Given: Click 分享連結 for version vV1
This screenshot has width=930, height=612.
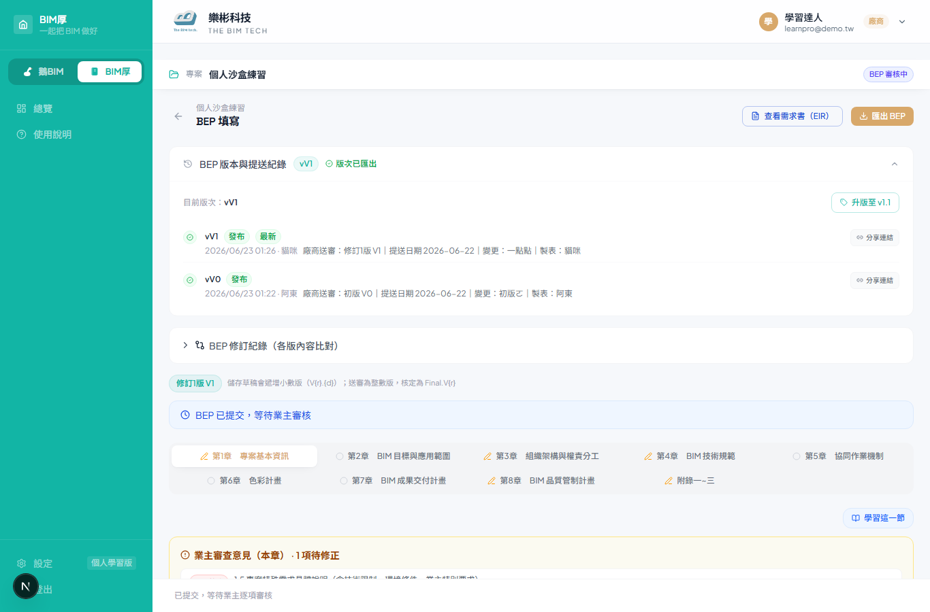Looking at the screenshot, I should (x=875, y=237).
